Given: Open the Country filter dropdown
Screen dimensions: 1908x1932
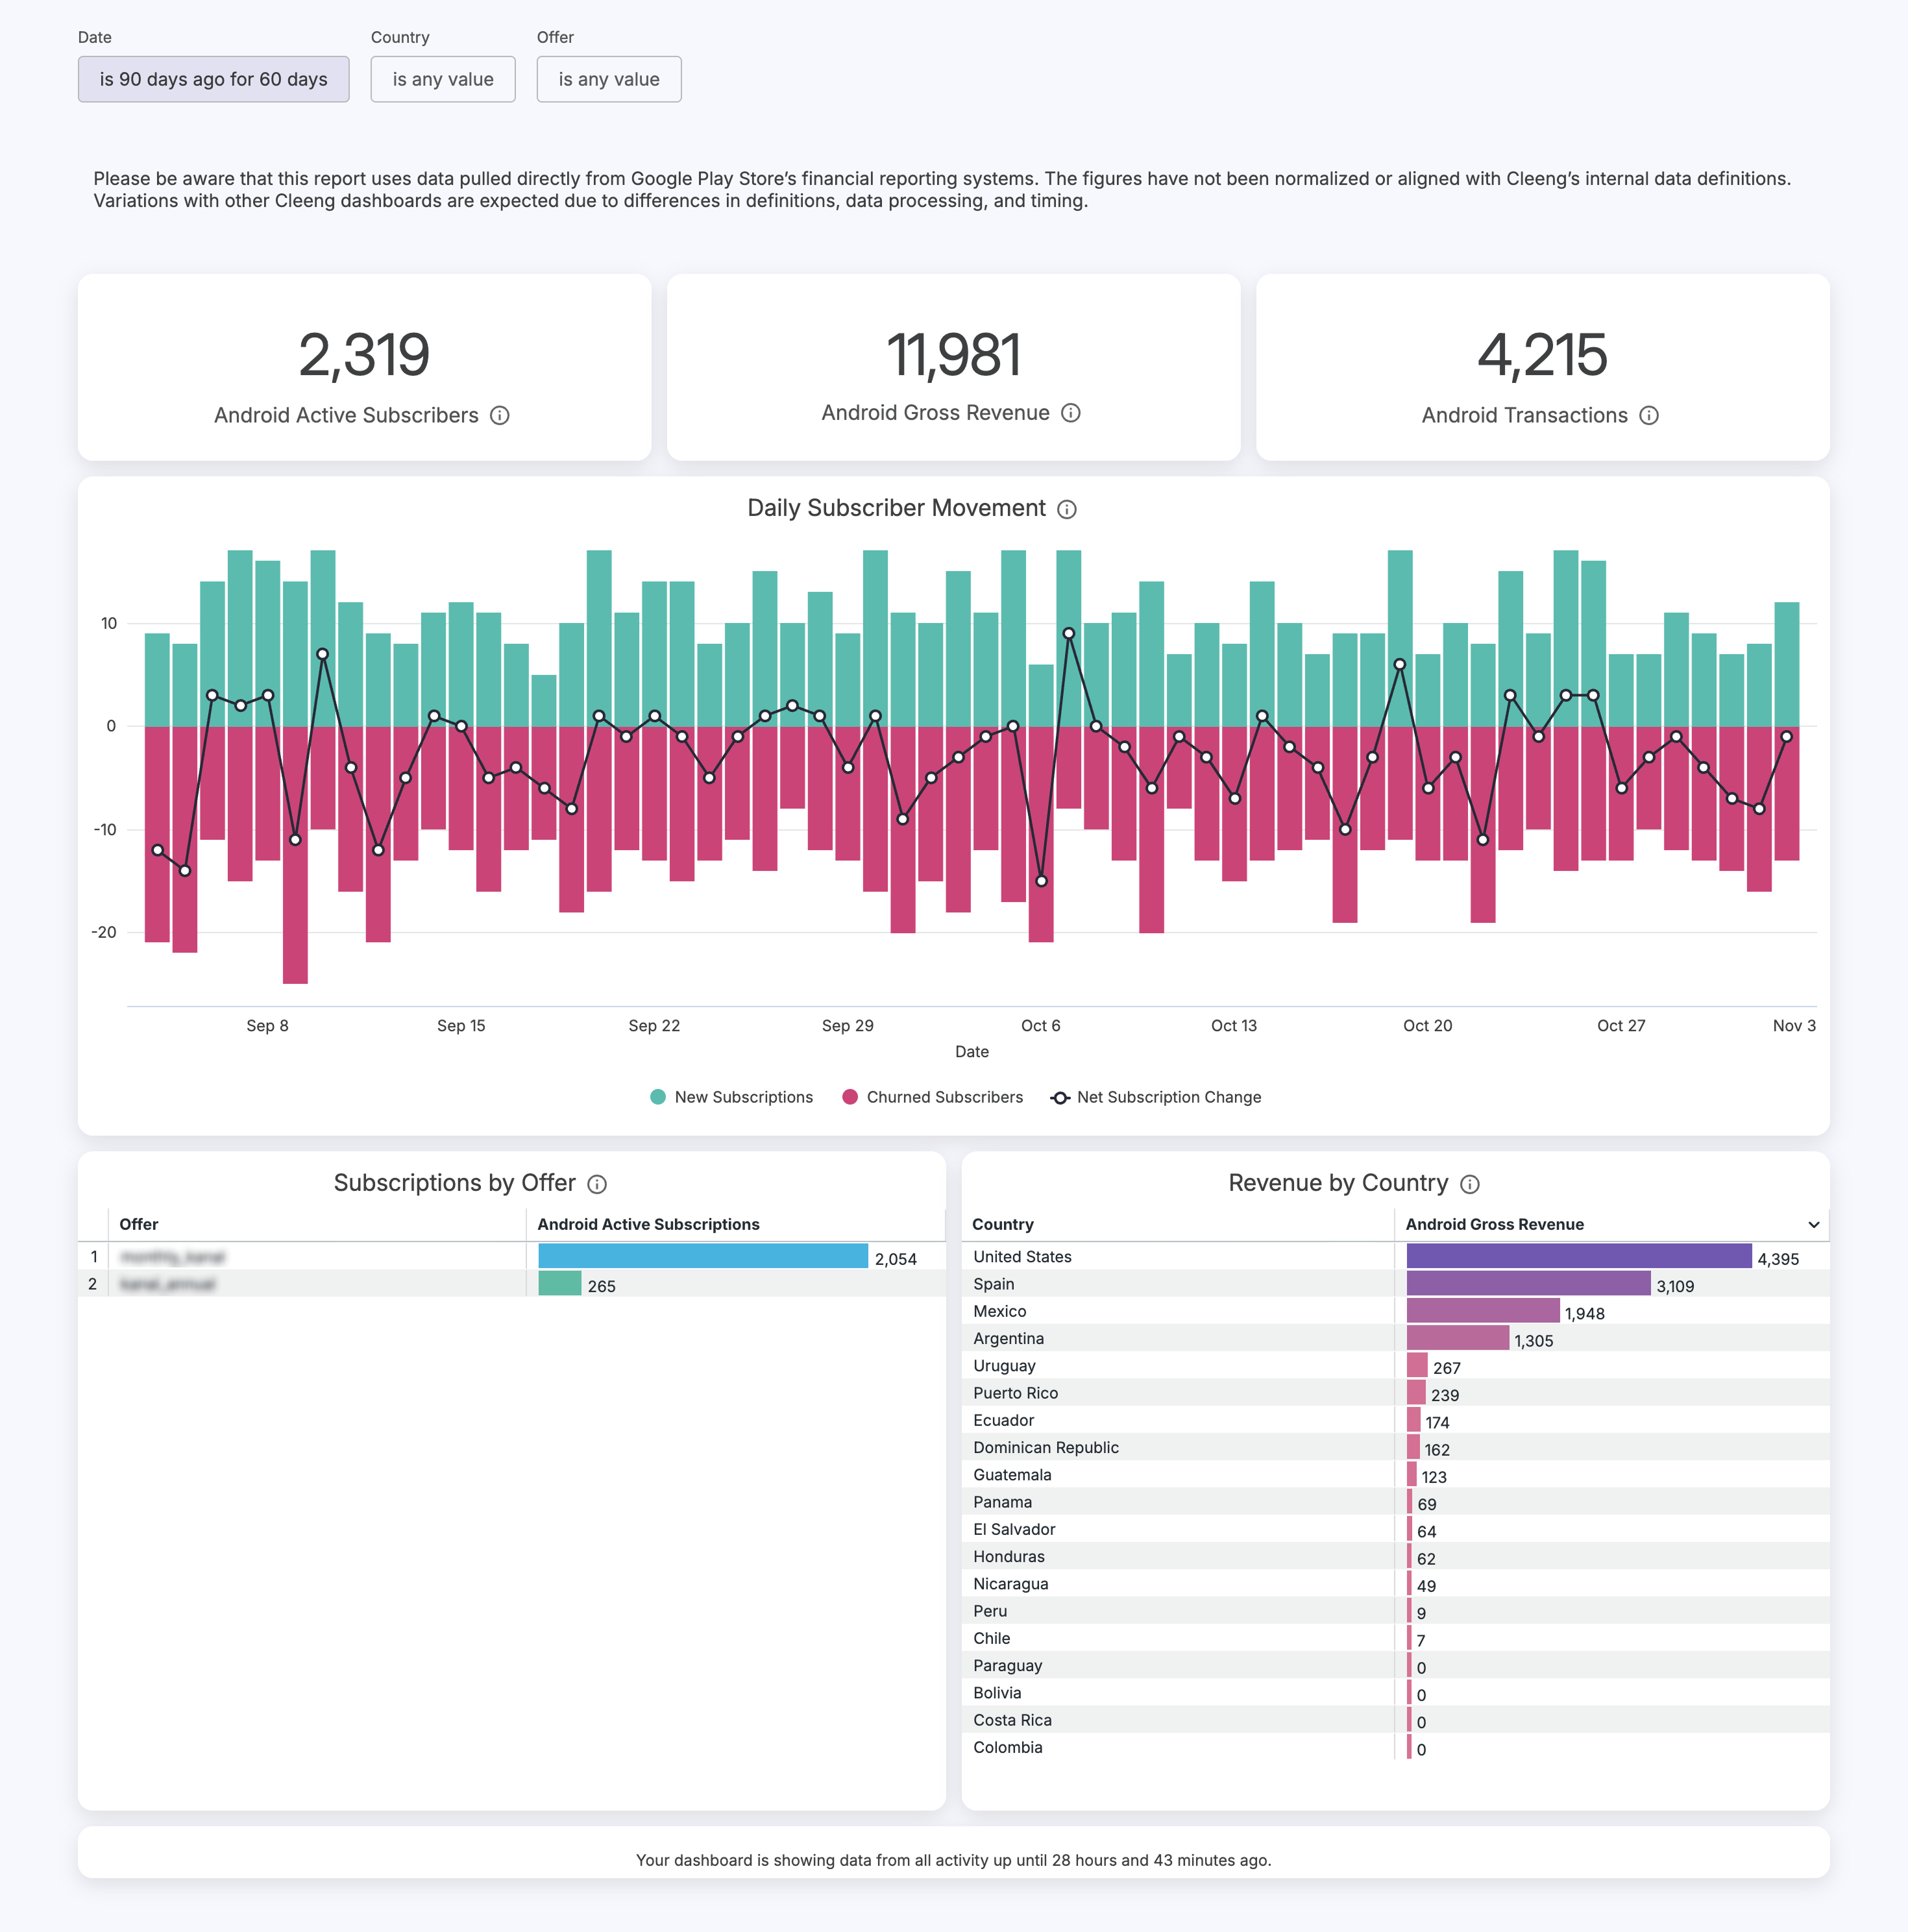Looking at the screenshot, I should [x=443, y=79].
